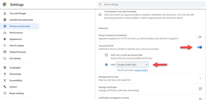Open Accessibility settings
The width and height of the screenshot is (206, 100).
click(x=16, y=80)
